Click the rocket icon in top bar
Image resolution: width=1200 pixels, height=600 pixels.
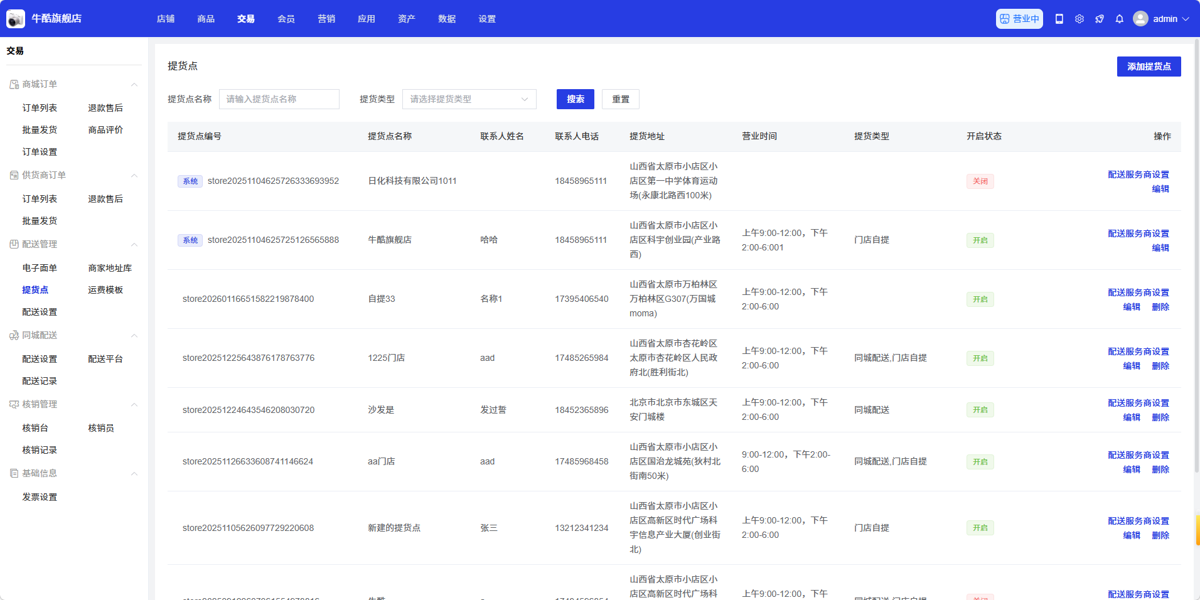[1100, 19]
